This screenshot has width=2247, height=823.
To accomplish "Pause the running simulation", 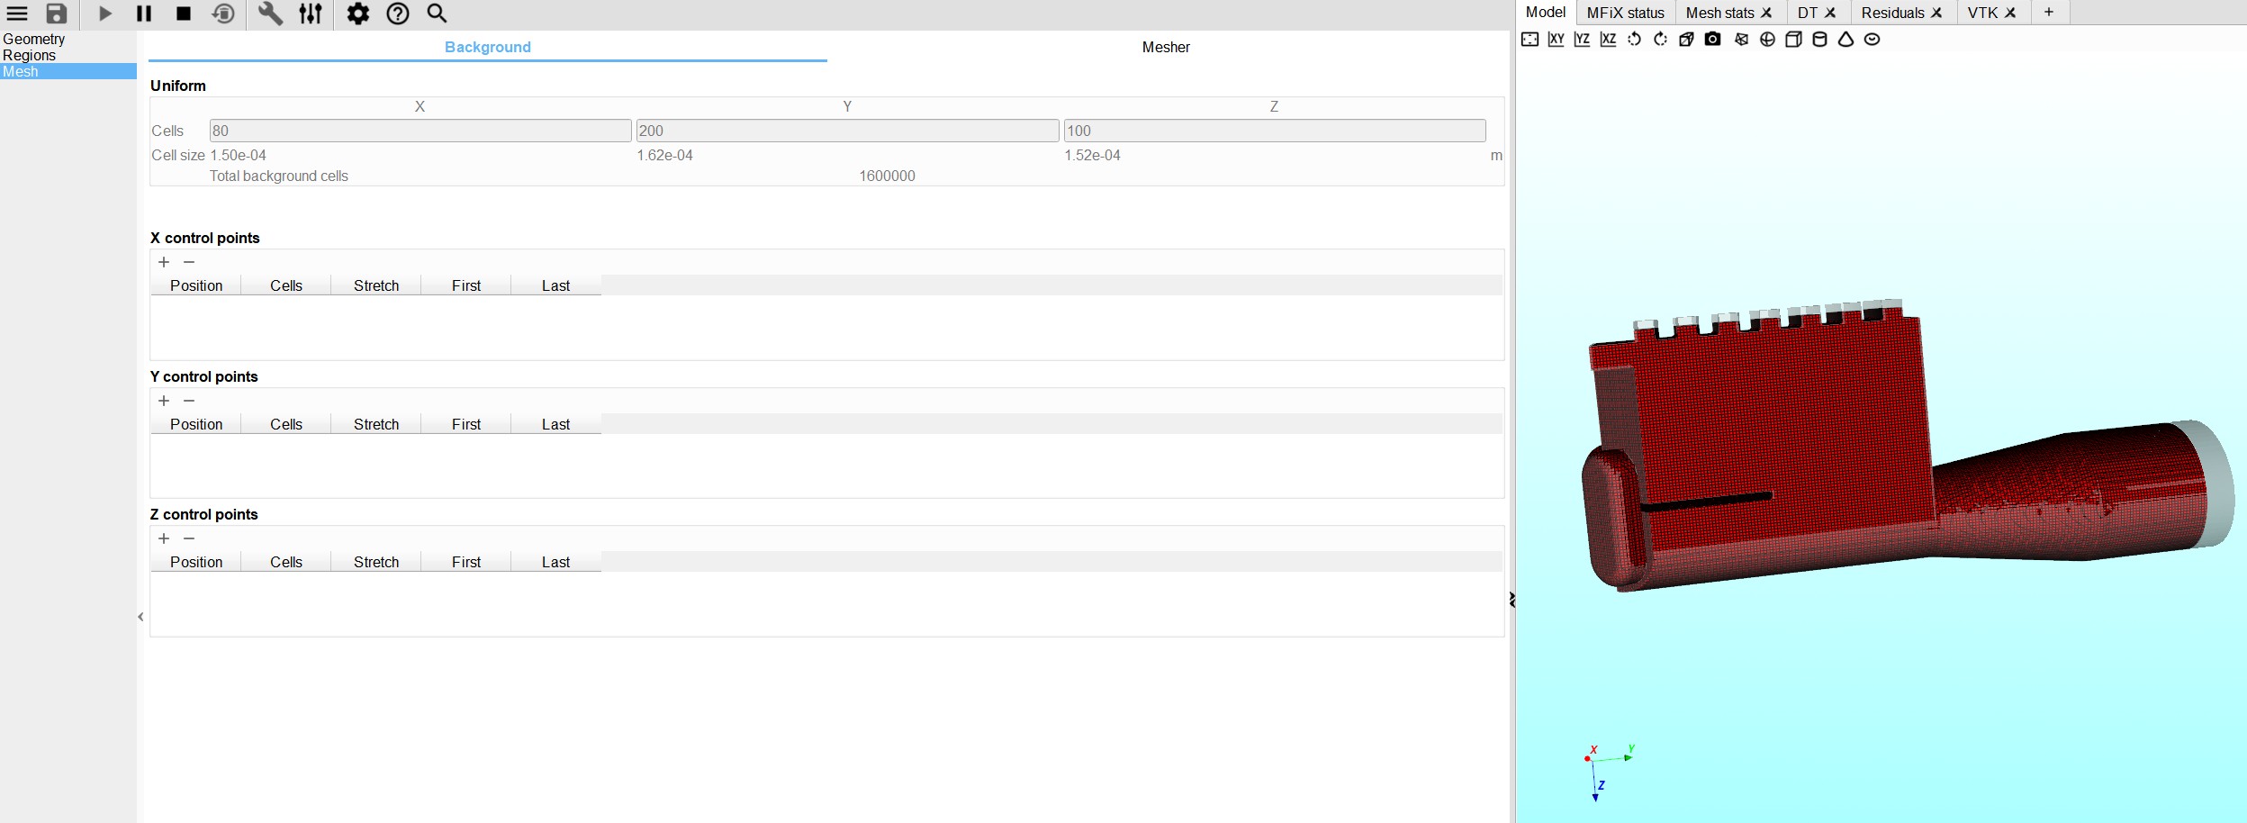I will (144, 14).
